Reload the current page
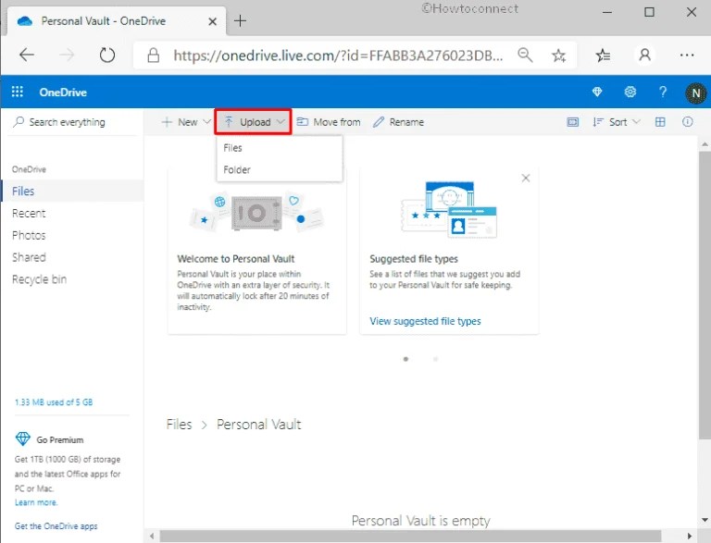Screen dimensions: 711x543 pyautogui.click(x=107, y=56)
